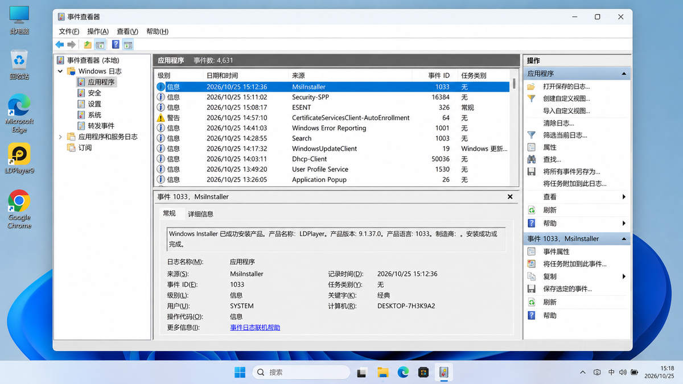Open File Explorer from the taskbar
This screenshot has width=683, height=384.
[x=382, y=373]
